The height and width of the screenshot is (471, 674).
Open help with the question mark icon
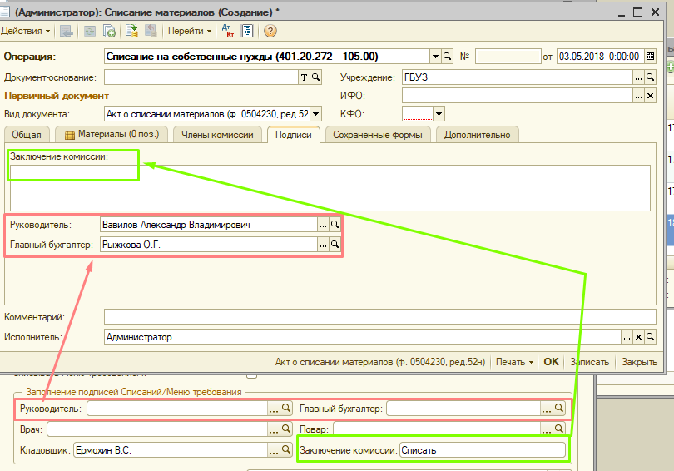[270, 31]
